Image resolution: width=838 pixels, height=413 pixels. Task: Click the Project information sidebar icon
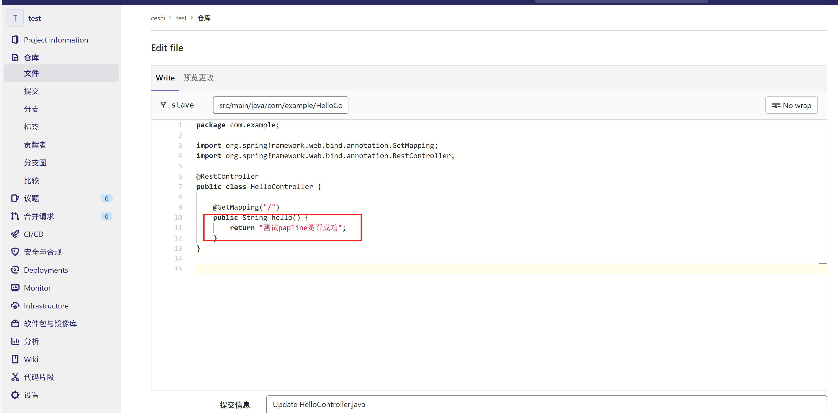(15, 40)
